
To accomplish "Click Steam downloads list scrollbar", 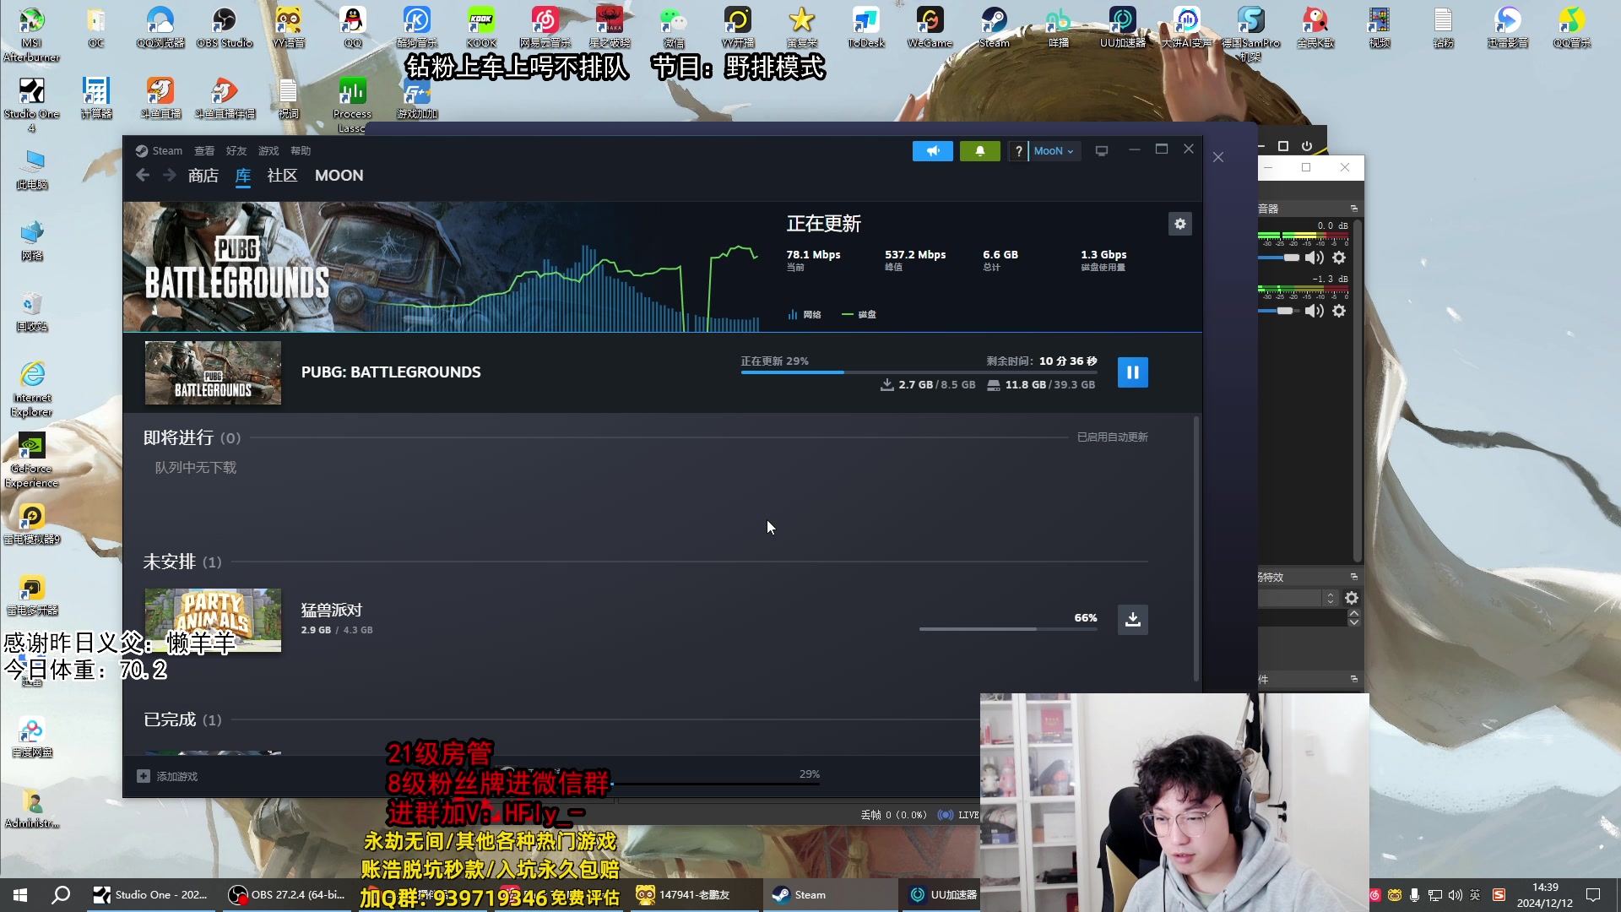I will 1195,549.
